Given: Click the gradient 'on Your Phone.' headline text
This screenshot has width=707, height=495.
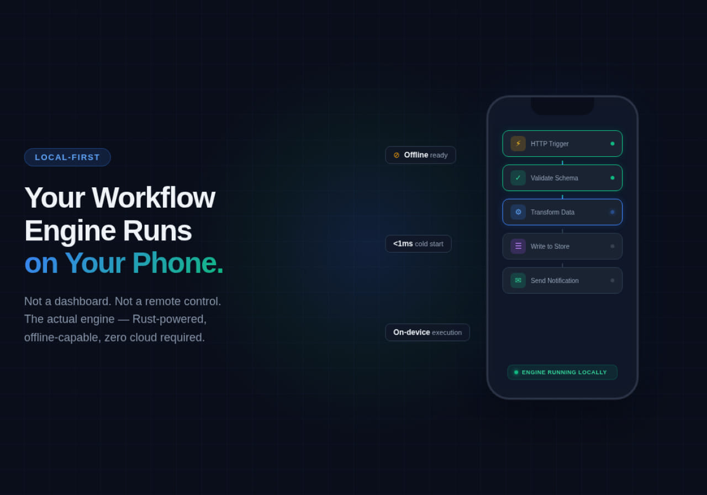Looking at the screenshot, I should pyautogui.click(x=124, y=263).
